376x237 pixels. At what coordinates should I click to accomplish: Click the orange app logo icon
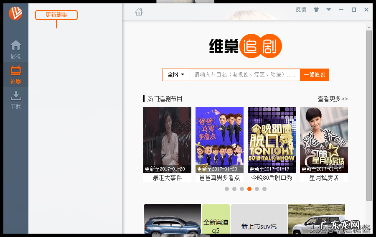tap(15, 13)
